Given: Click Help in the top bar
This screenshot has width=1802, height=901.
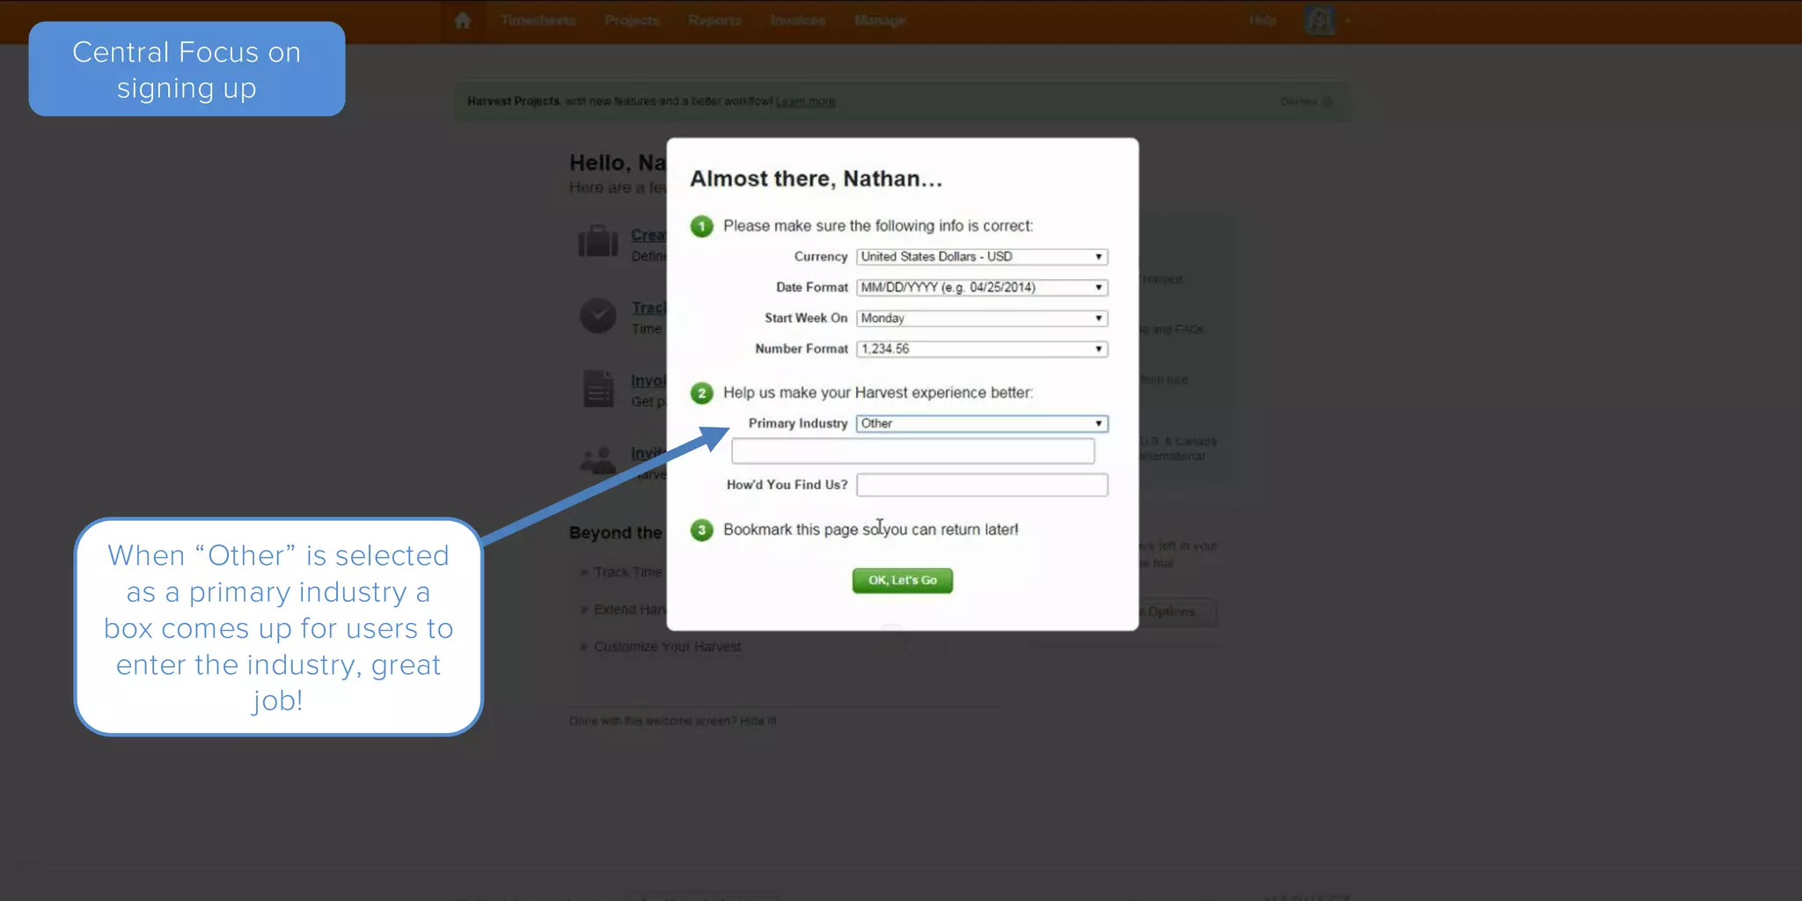Looking at the screenshot, I should click(1263, 20).
